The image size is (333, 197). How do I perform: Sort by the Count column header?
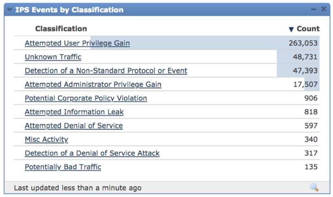point(308,29)
